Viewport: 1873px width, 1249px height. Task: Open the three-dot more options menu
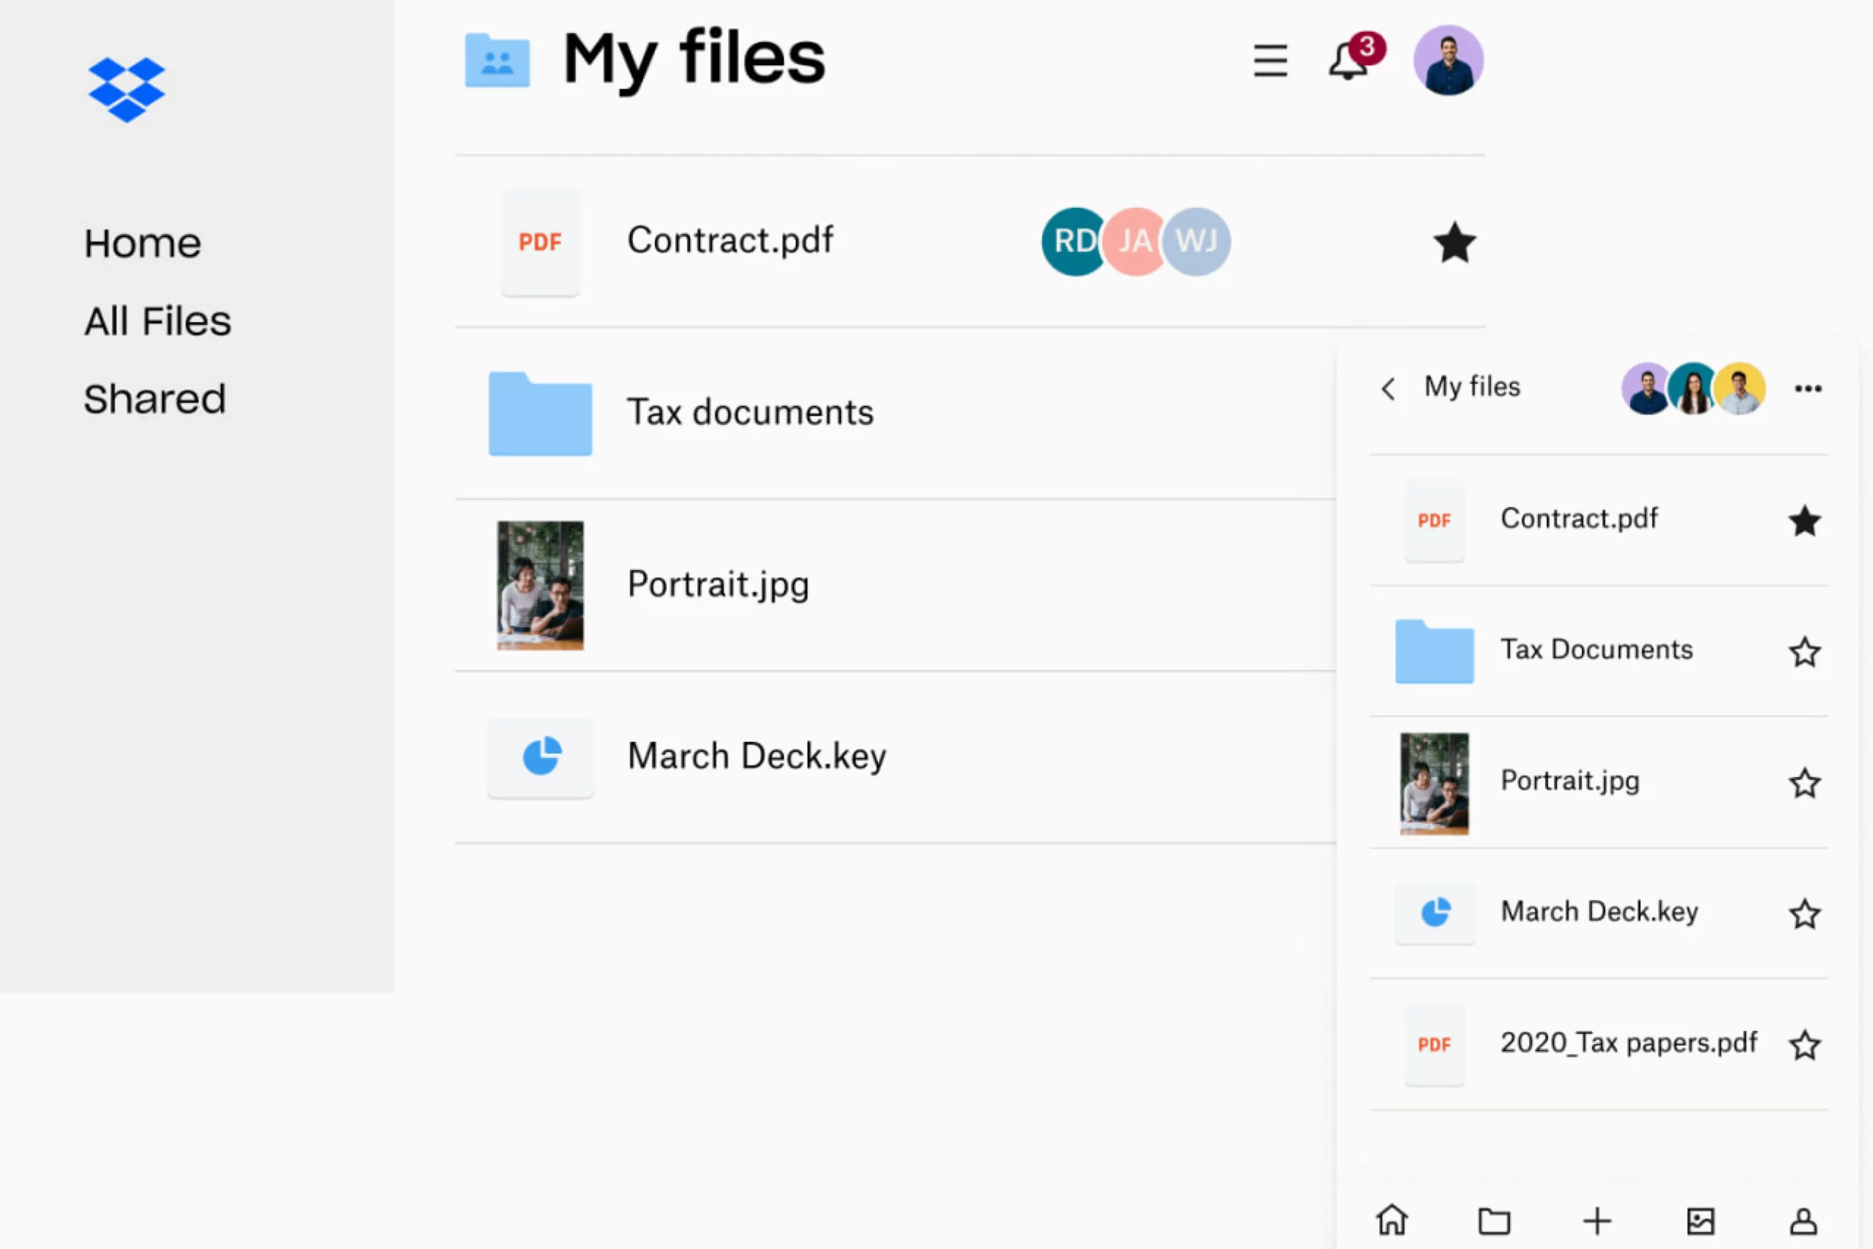tap(1808, 389)
